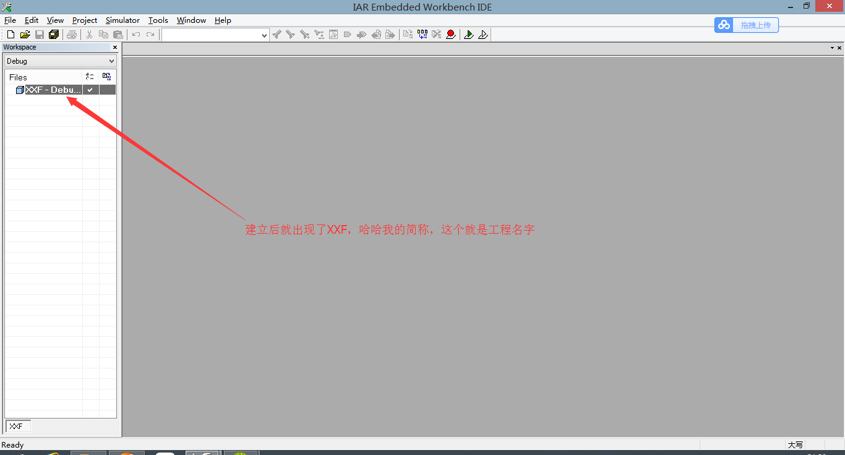Click the 拖拽上传 upload button

pyautogui.click(x=747, y=25)
